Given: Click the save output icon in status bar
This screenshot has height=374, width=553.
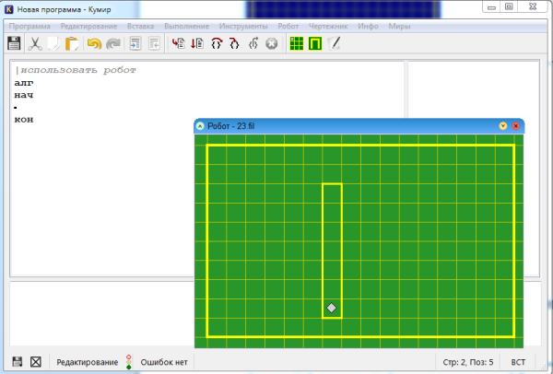Looking at the screenshot, I should [17, 362].
